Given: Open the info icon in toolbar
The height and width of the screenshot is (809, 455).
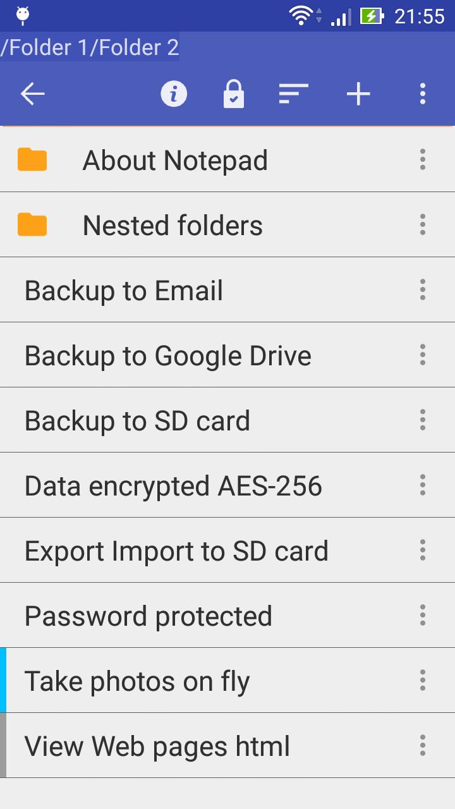Looking at the screenshot, I should tap(174, 94).
